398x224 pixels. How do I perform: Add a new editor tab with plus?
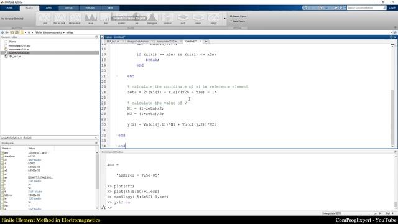click(206, 41)
